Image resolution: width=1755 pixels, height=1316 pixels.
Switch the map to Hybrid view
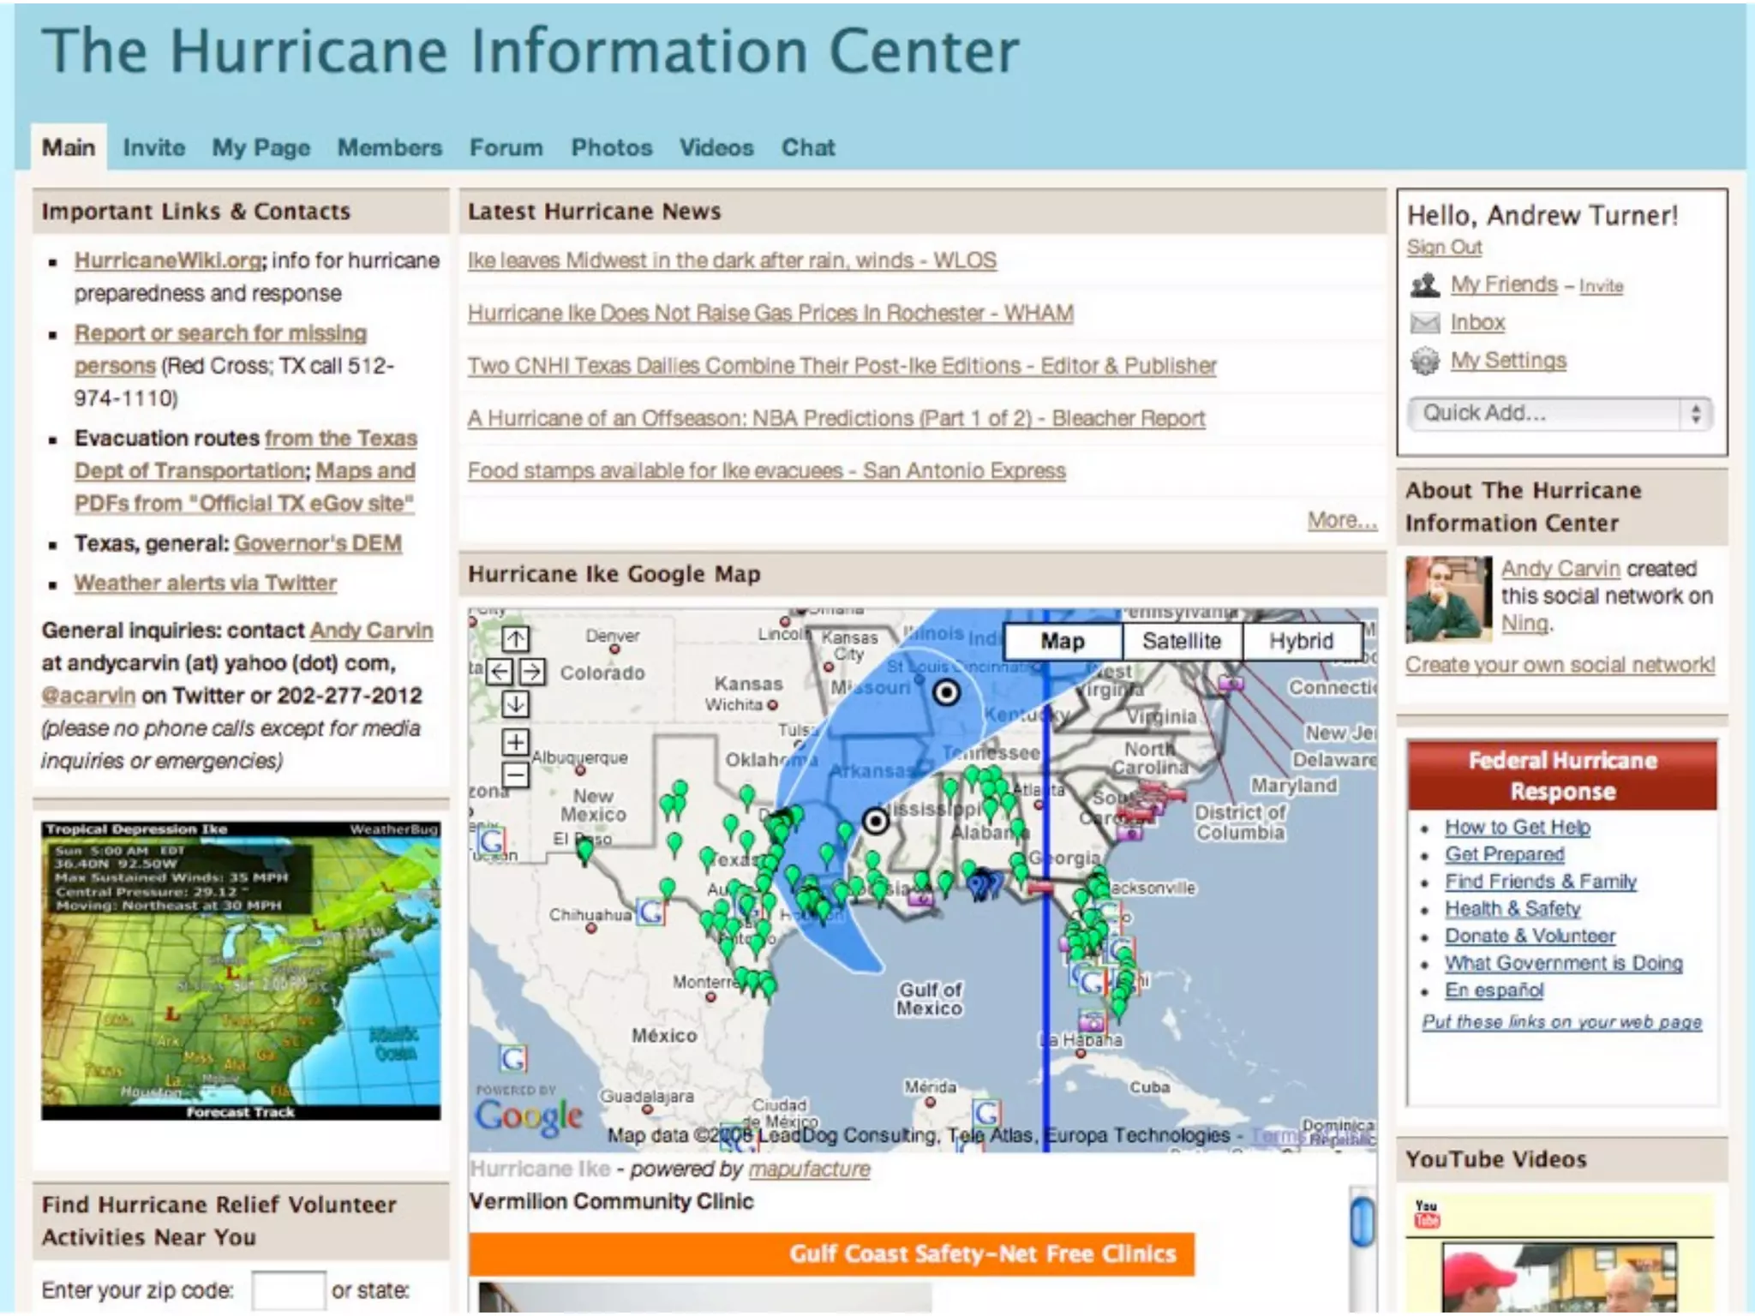[1301, 641]
